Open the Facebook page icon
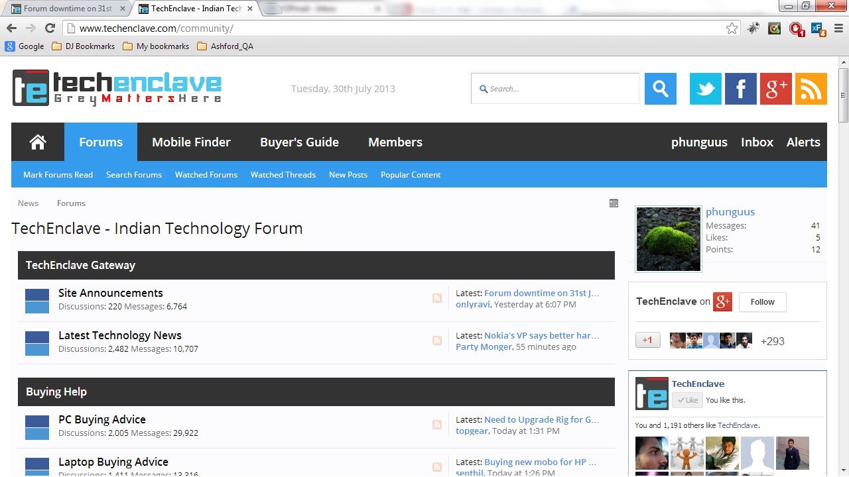Screen dimensions: 849x477 740,89
